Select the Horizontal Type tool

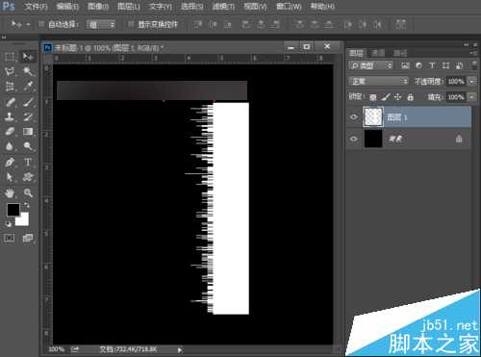28,162
